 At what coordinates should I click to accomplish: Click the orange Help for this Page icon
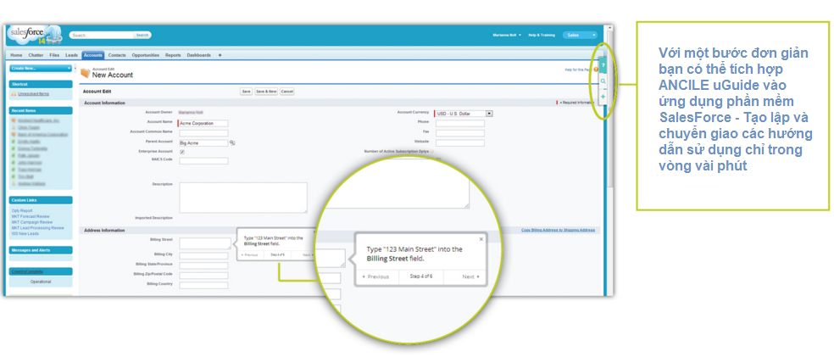click(x=596, y=70)
